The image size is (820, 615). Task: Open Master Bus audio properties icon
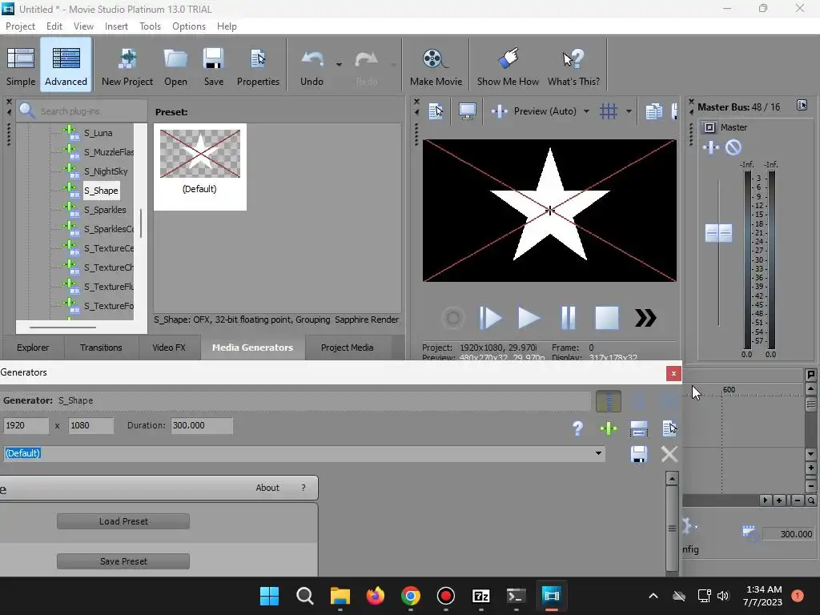[802, 105]
